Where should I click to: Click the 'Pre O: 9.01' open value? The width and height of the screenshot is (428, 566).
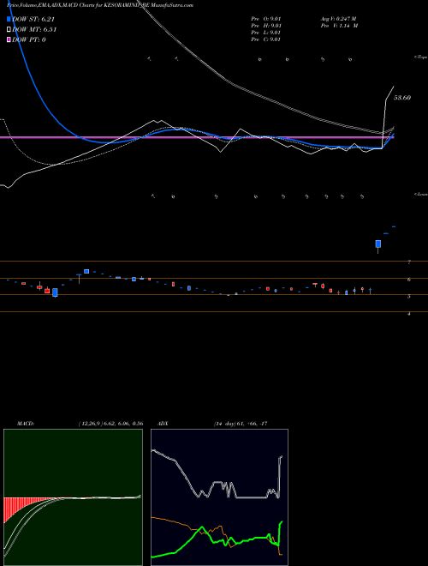point(266,19)
